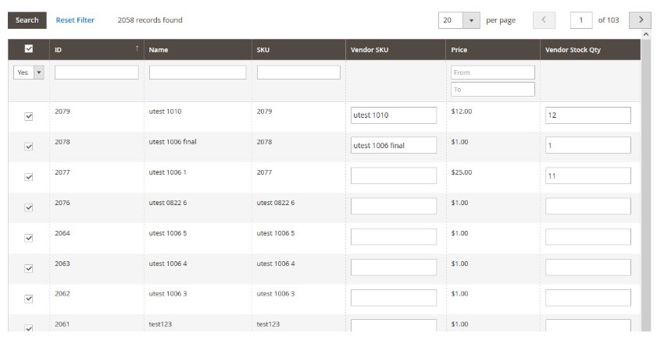Uncheck the row for product 2079
The width and height of the screenshot is (657, 340).
29,116
